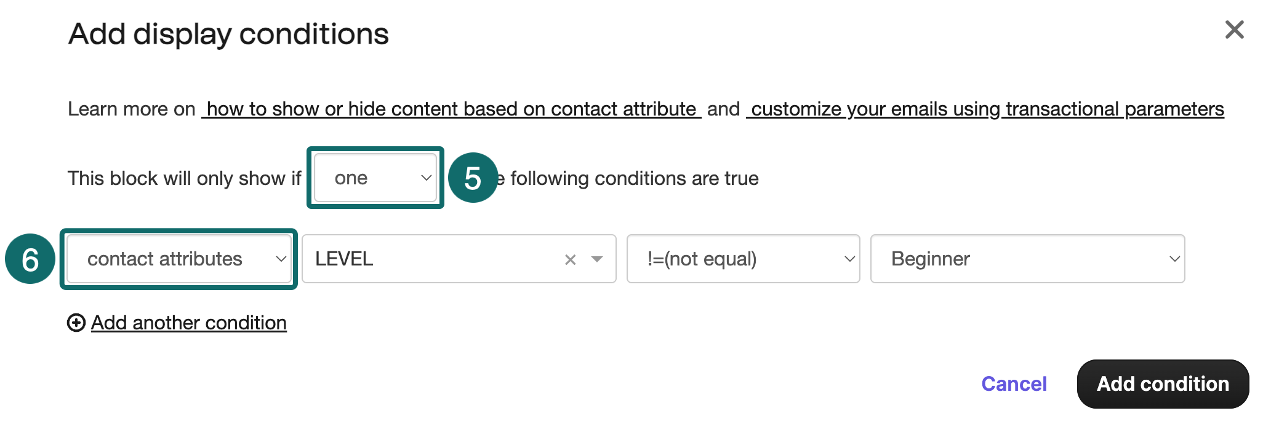Close the Add display conditions dialog
Viewport: 1263px width, 424px height.
tap(1234, 29)
